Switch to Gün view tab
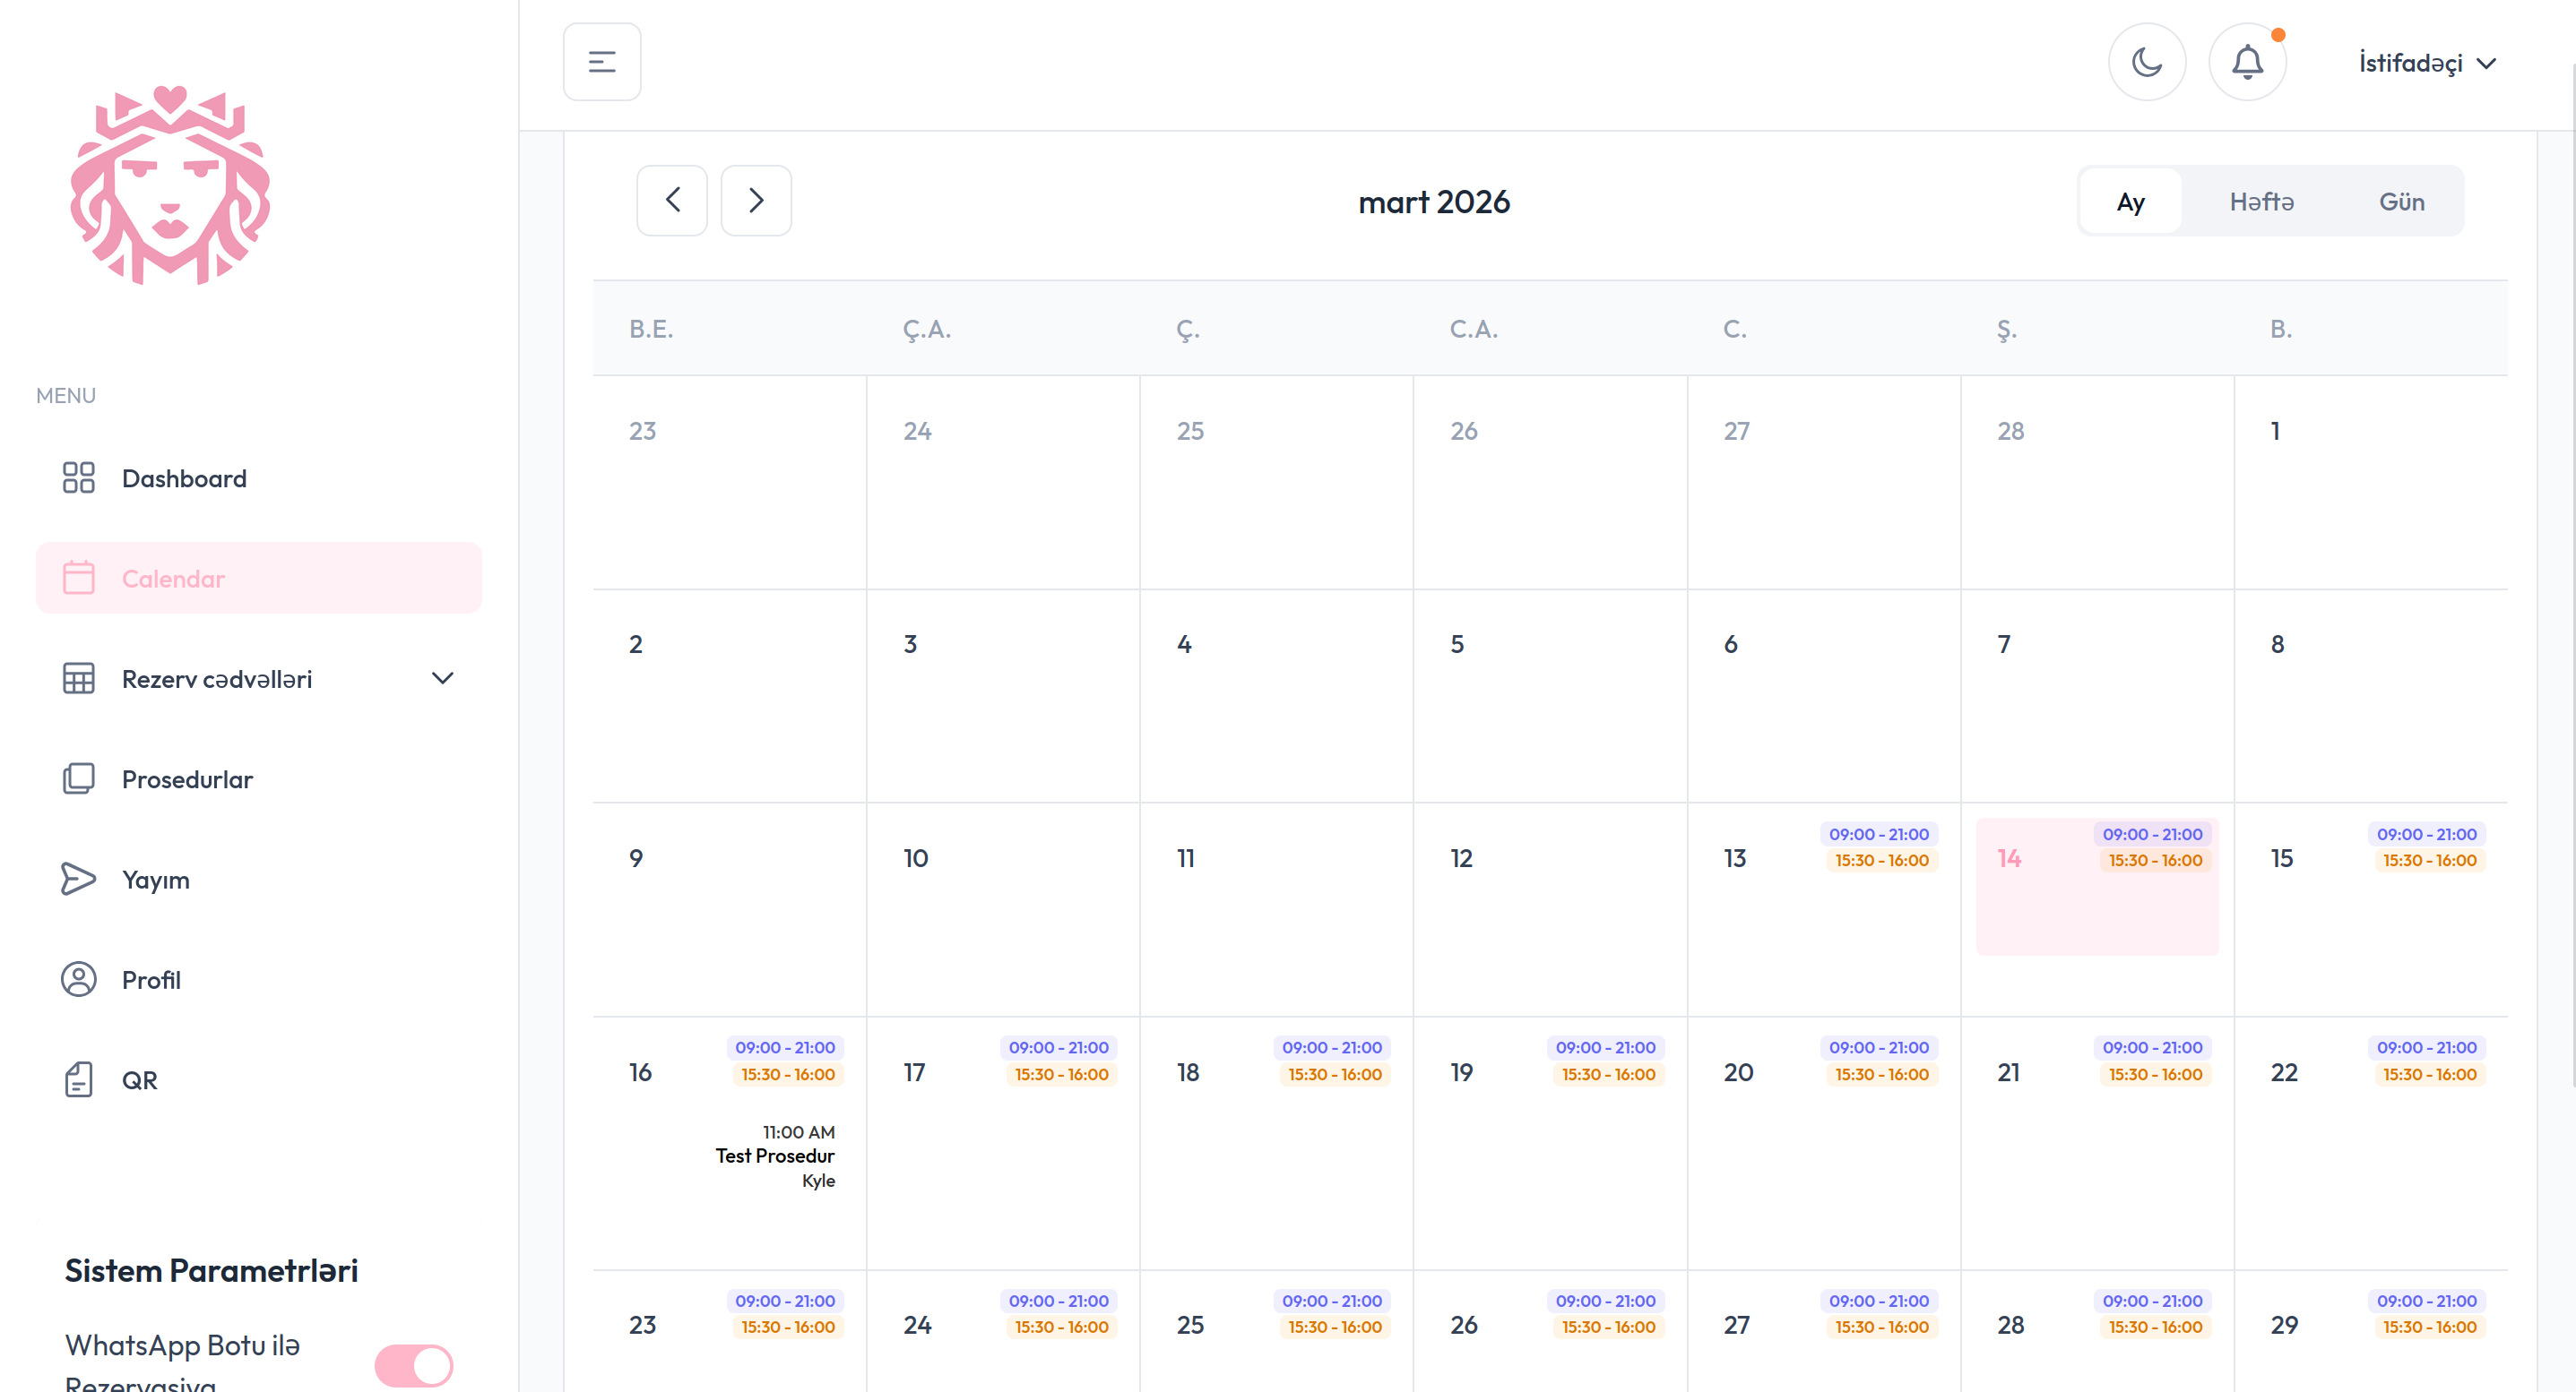The height and width of the screenshot is (1392, 2576). [2400, 202]
